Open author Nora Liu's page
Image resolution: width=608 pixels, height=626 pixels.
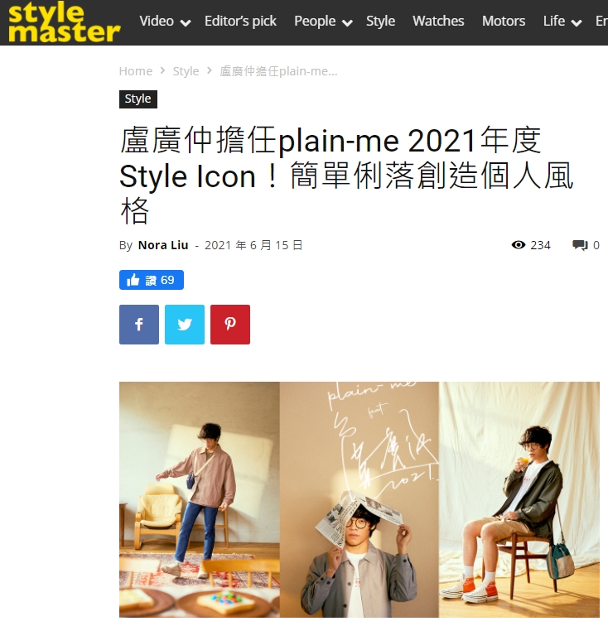click(163, 245)
